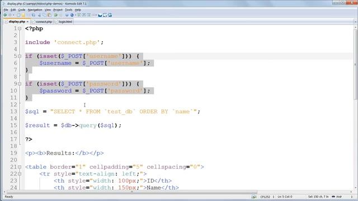Click the Start macro recording icon
Screen dimensions: 358x201
pyautogui.click(x=79, y=15)
